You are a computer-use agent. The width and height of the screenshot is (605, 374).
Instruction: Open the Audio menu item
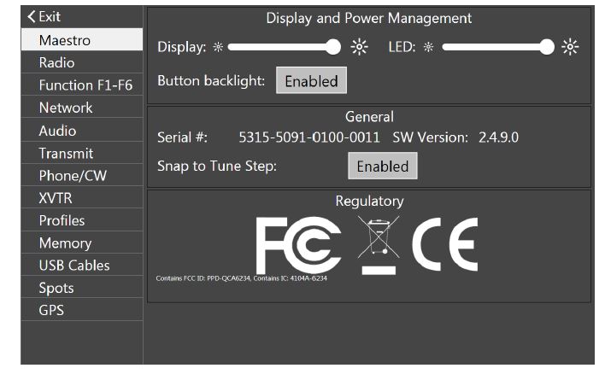pyautogui.click(x=82, y=131)
